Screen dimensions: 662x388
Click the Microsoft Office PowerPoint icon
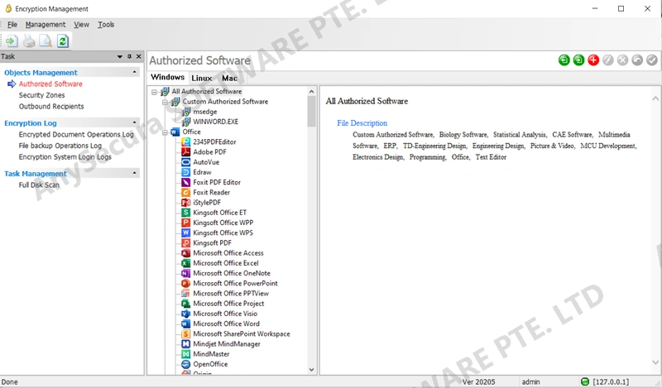(185, 283)
